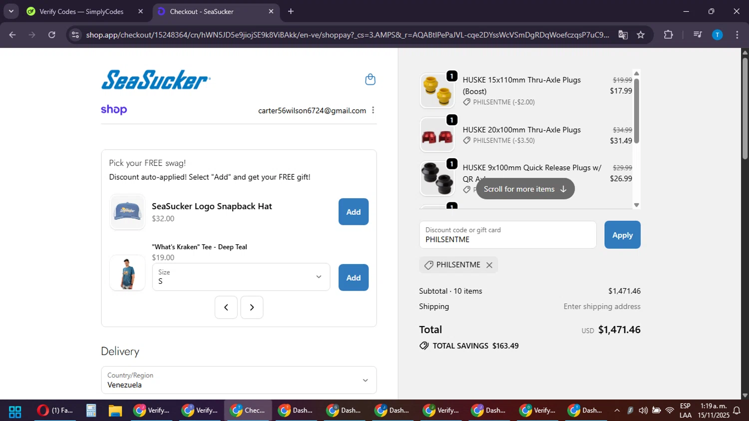Open the Windows Start menu
The image size is (749, 421).
15,411
